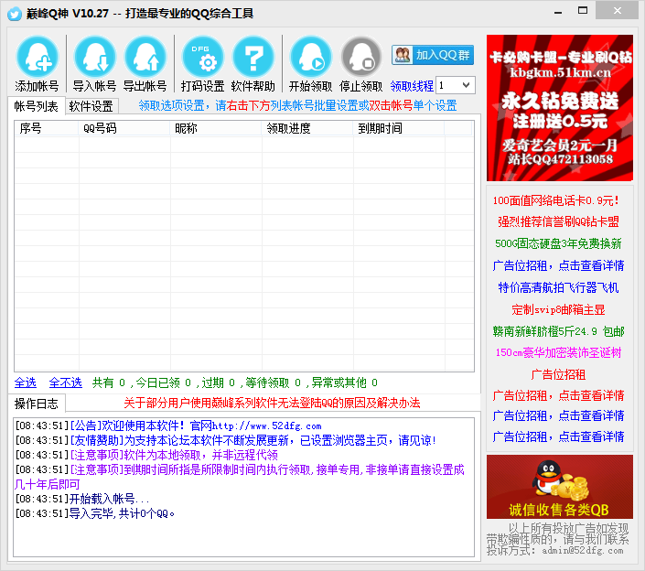Click 全选 to select all accounts
Image resolution: width=645 pixels, height=571 pixels.
coord(26,382)
